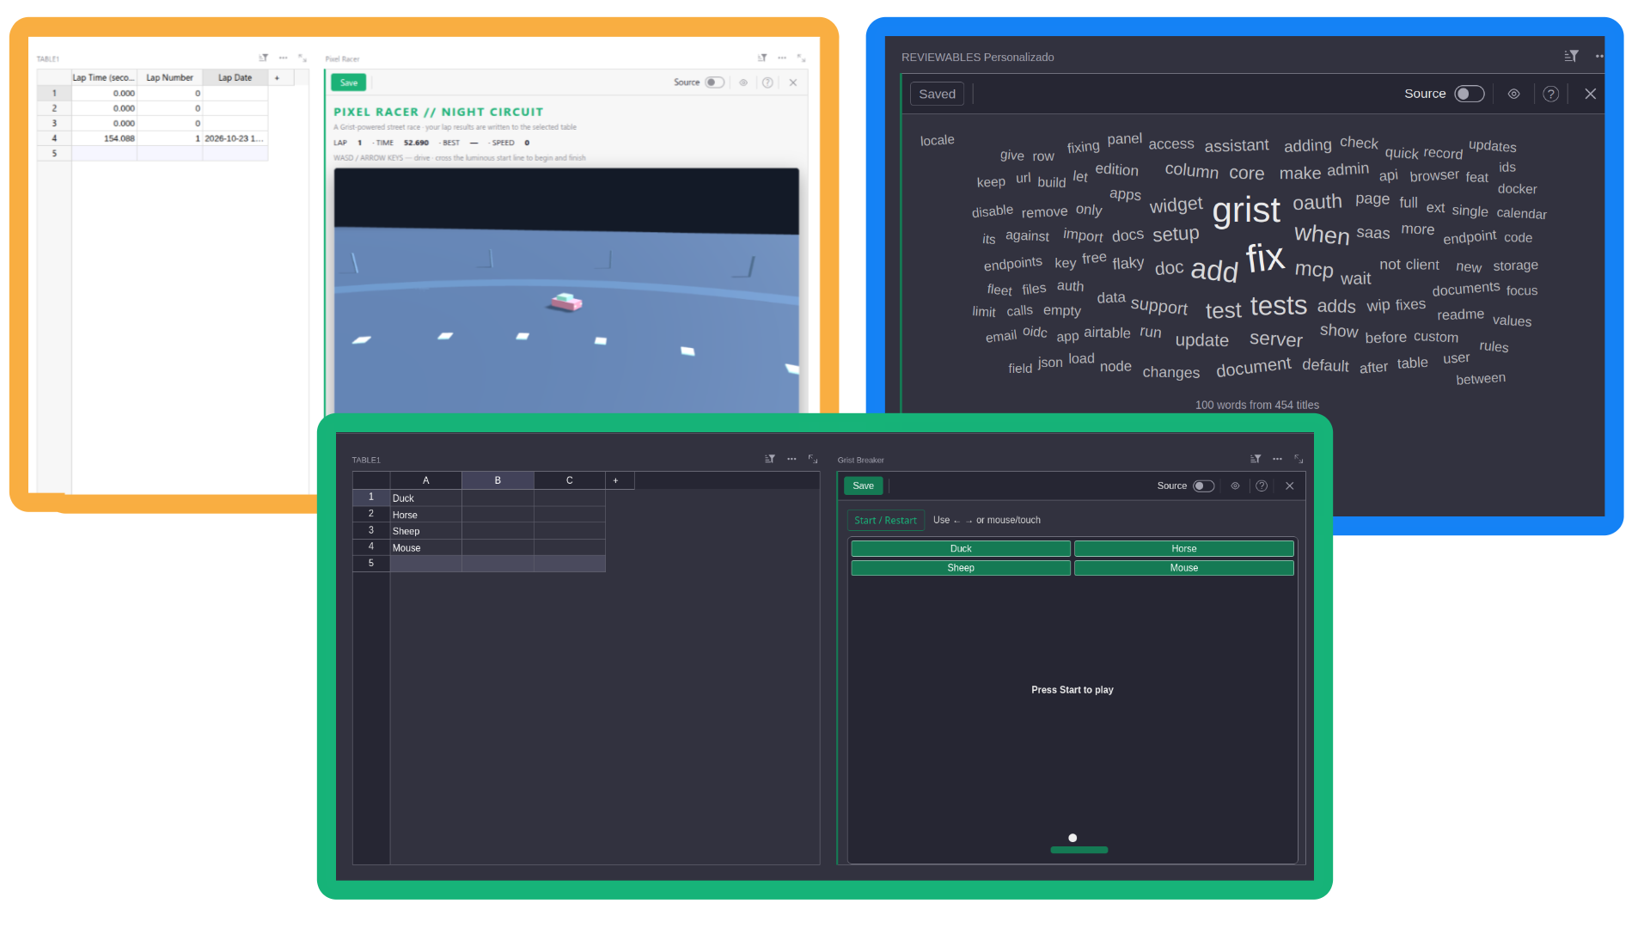Close the Grist Breaker widget editor
This screenshot has height=928, width=1650.
pyautogui.click(x=1289, y=485)
